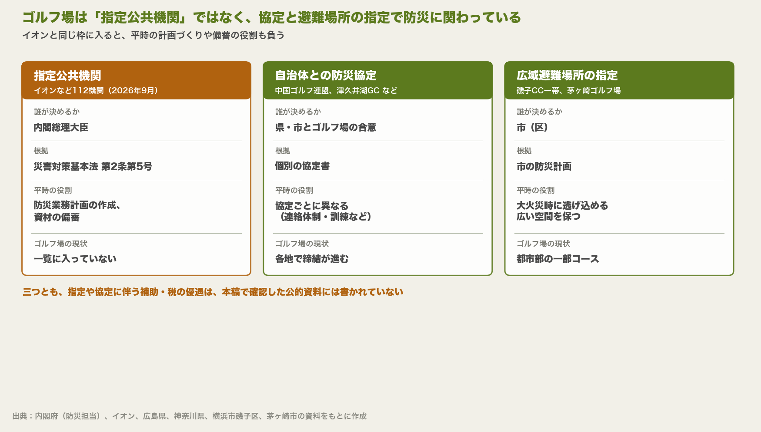Click the value '内閣総理大臣'
The height and width of the screenshot is (432, 761).
61,127
